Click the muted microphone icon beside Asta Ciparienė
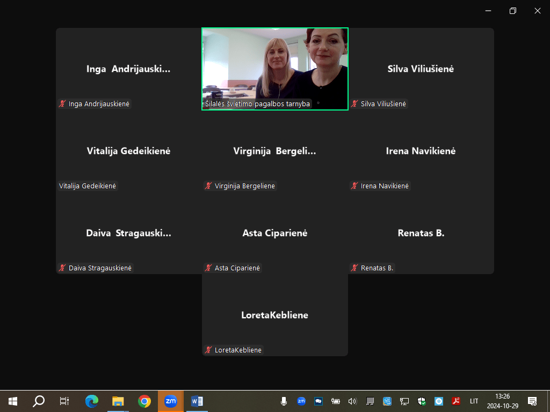This screenshot has height=412, width=550. coord(208,268)
